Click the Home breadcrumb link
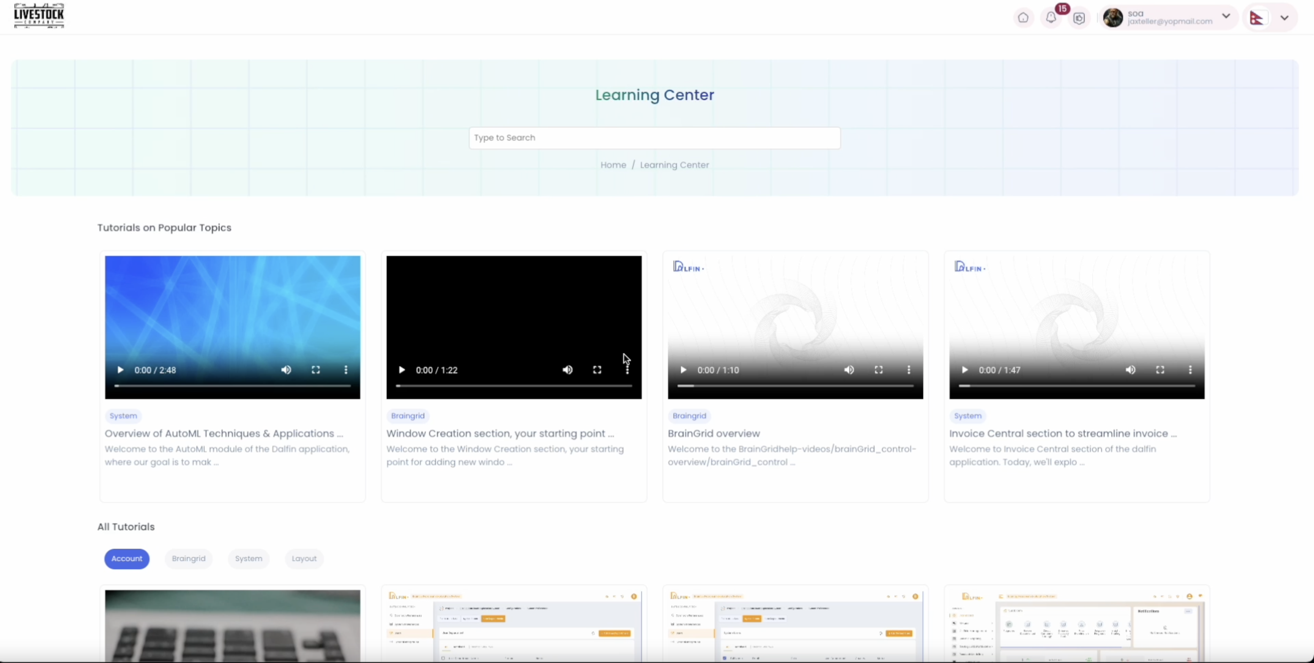This screenshot has width=1314, height=663. click(x=613, y=165)
